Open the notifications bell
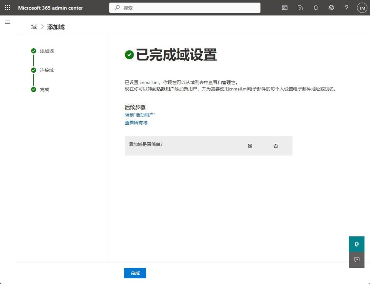This screenshot has width=370, height=284. click(316, 8)
